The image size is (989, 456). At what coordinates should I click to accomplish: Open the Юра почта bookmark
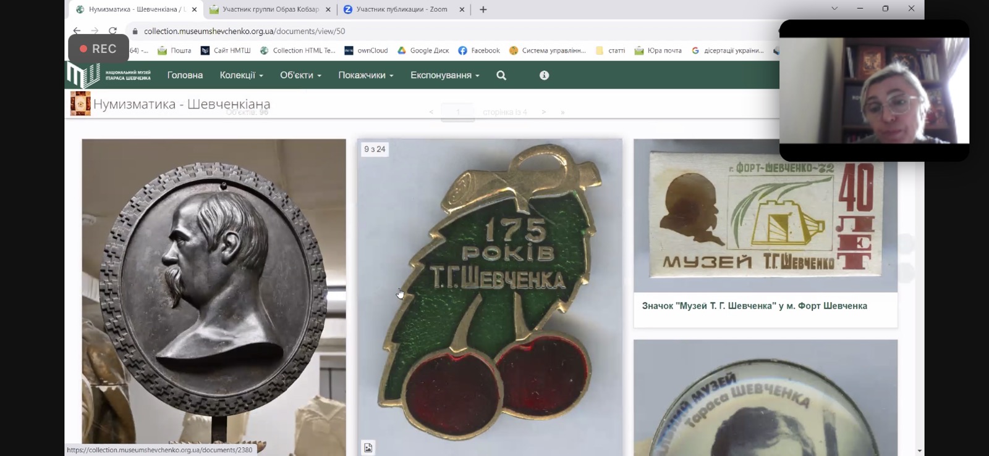point(658,51)
